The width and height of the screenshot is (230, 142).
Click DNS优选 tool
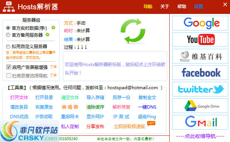pyautogui.click(x=19, y=117)
